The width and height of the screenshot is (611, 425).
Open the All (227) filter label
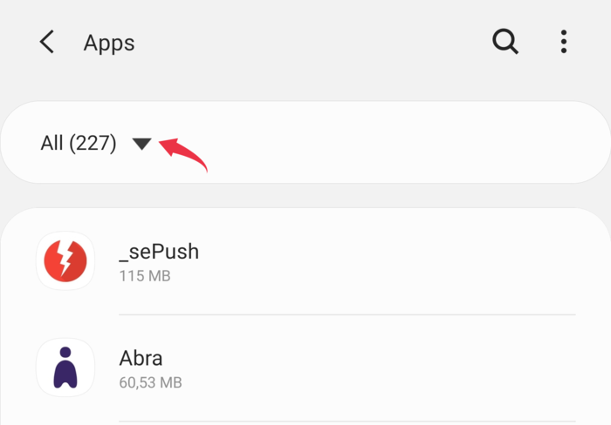coord(79,143)
